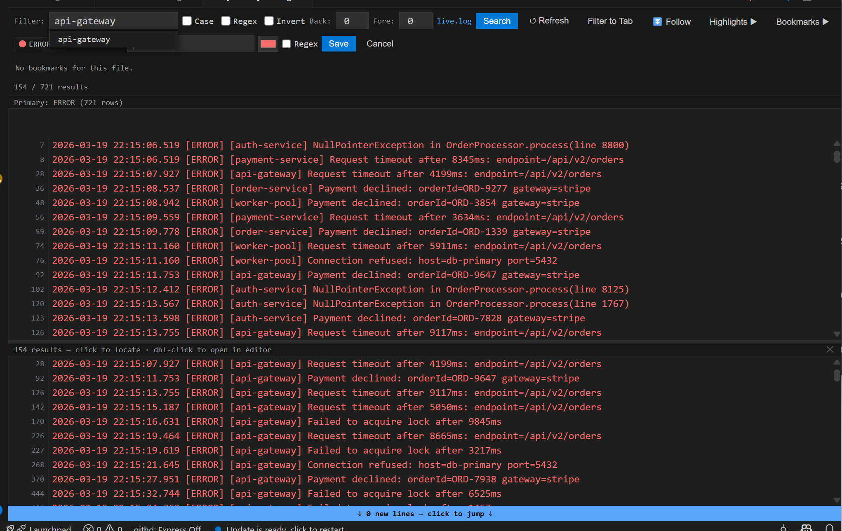
Task: Locate result line 268 connection refused
Action: (x=421, y=465)
